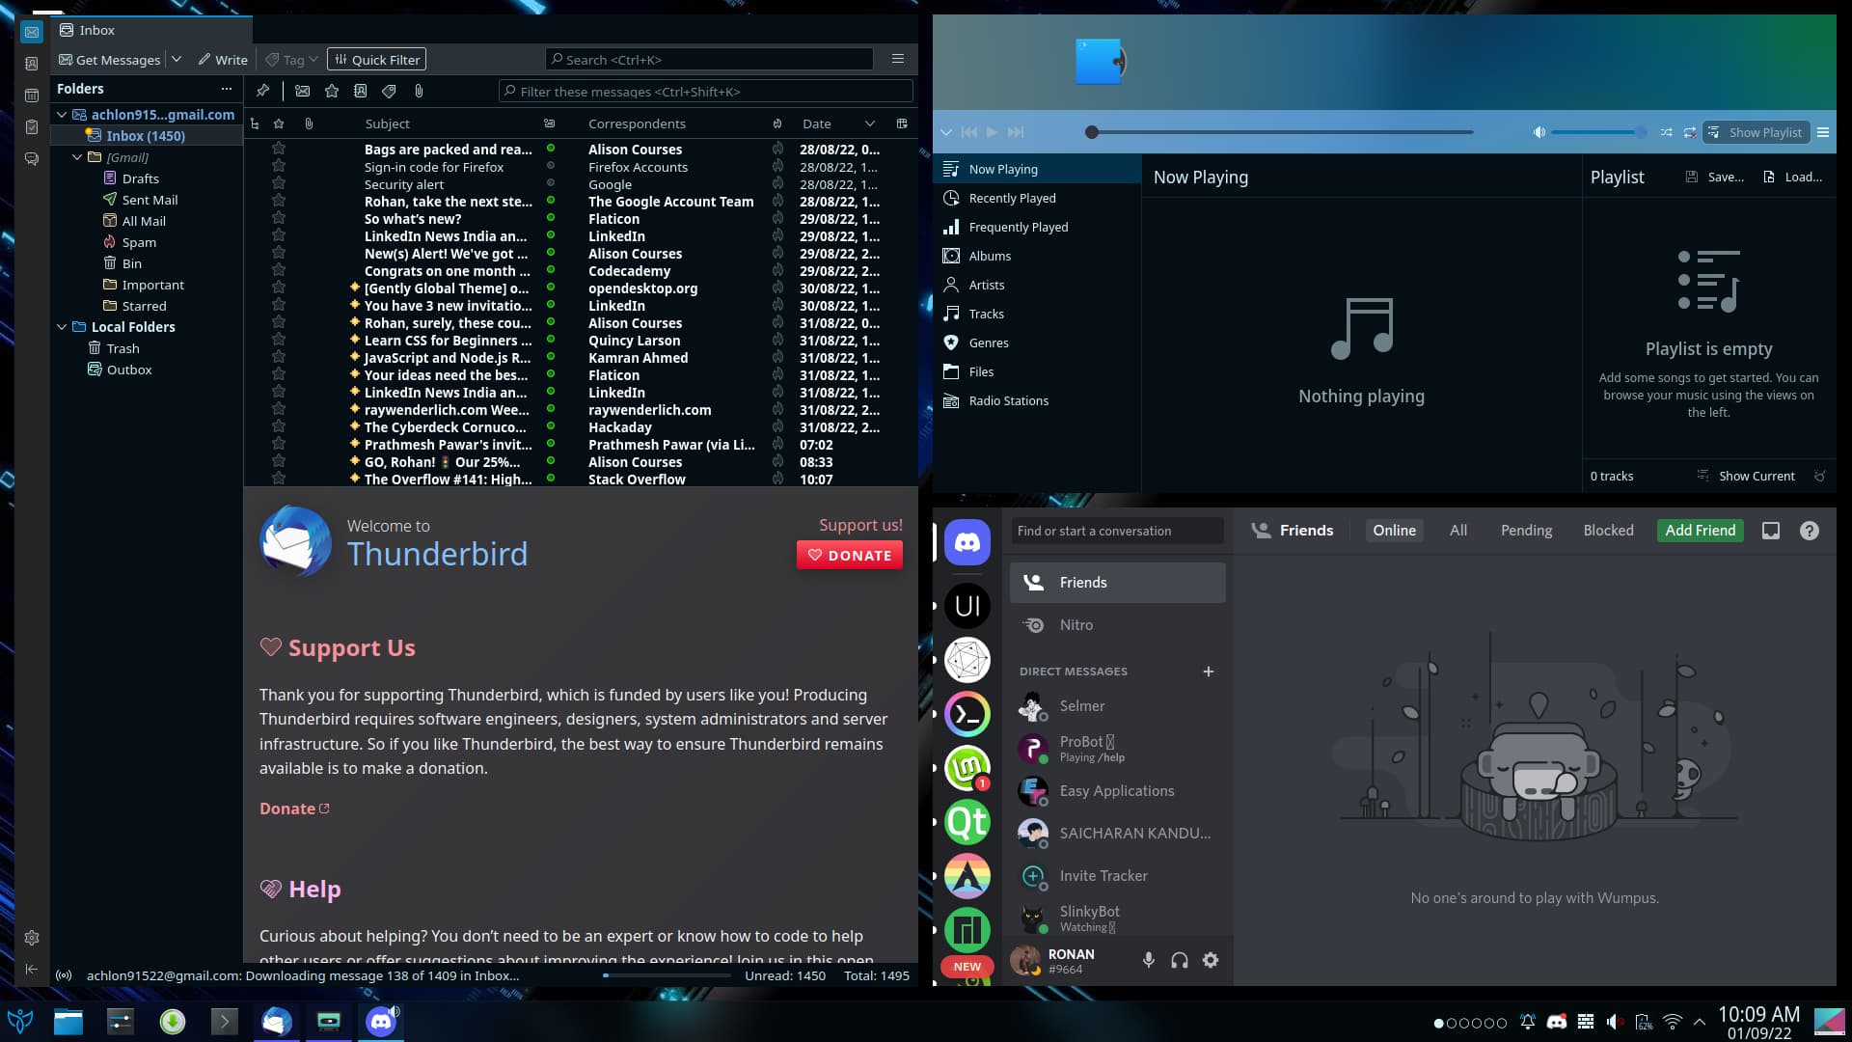
Task: Open the Discord inbox icon
Action: tap(1771, 531)
